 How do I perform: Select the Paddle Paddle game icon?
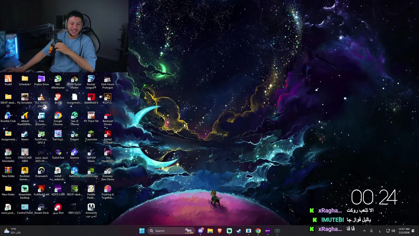point(91,192)
